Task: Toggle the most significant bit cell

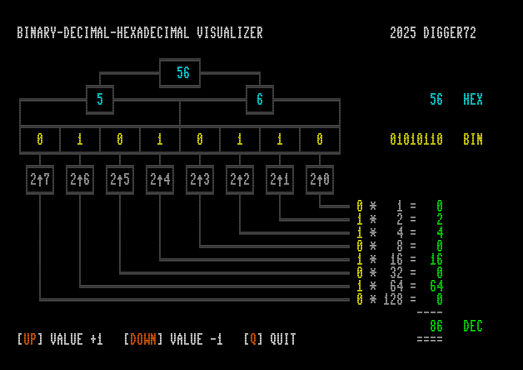Action: pos(40,139)
